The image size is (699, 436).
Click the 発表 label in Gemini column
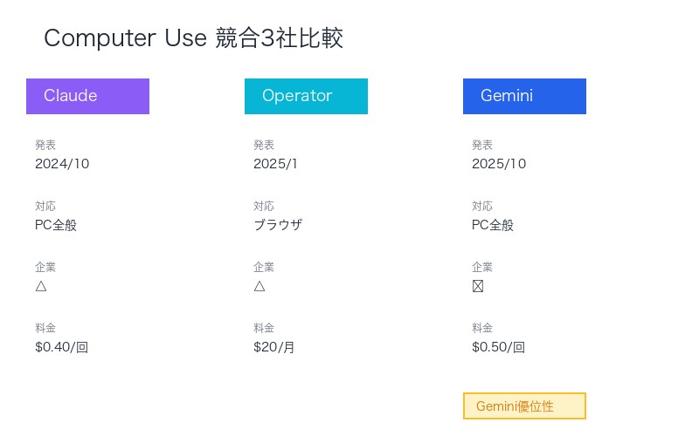pos(482,145)
